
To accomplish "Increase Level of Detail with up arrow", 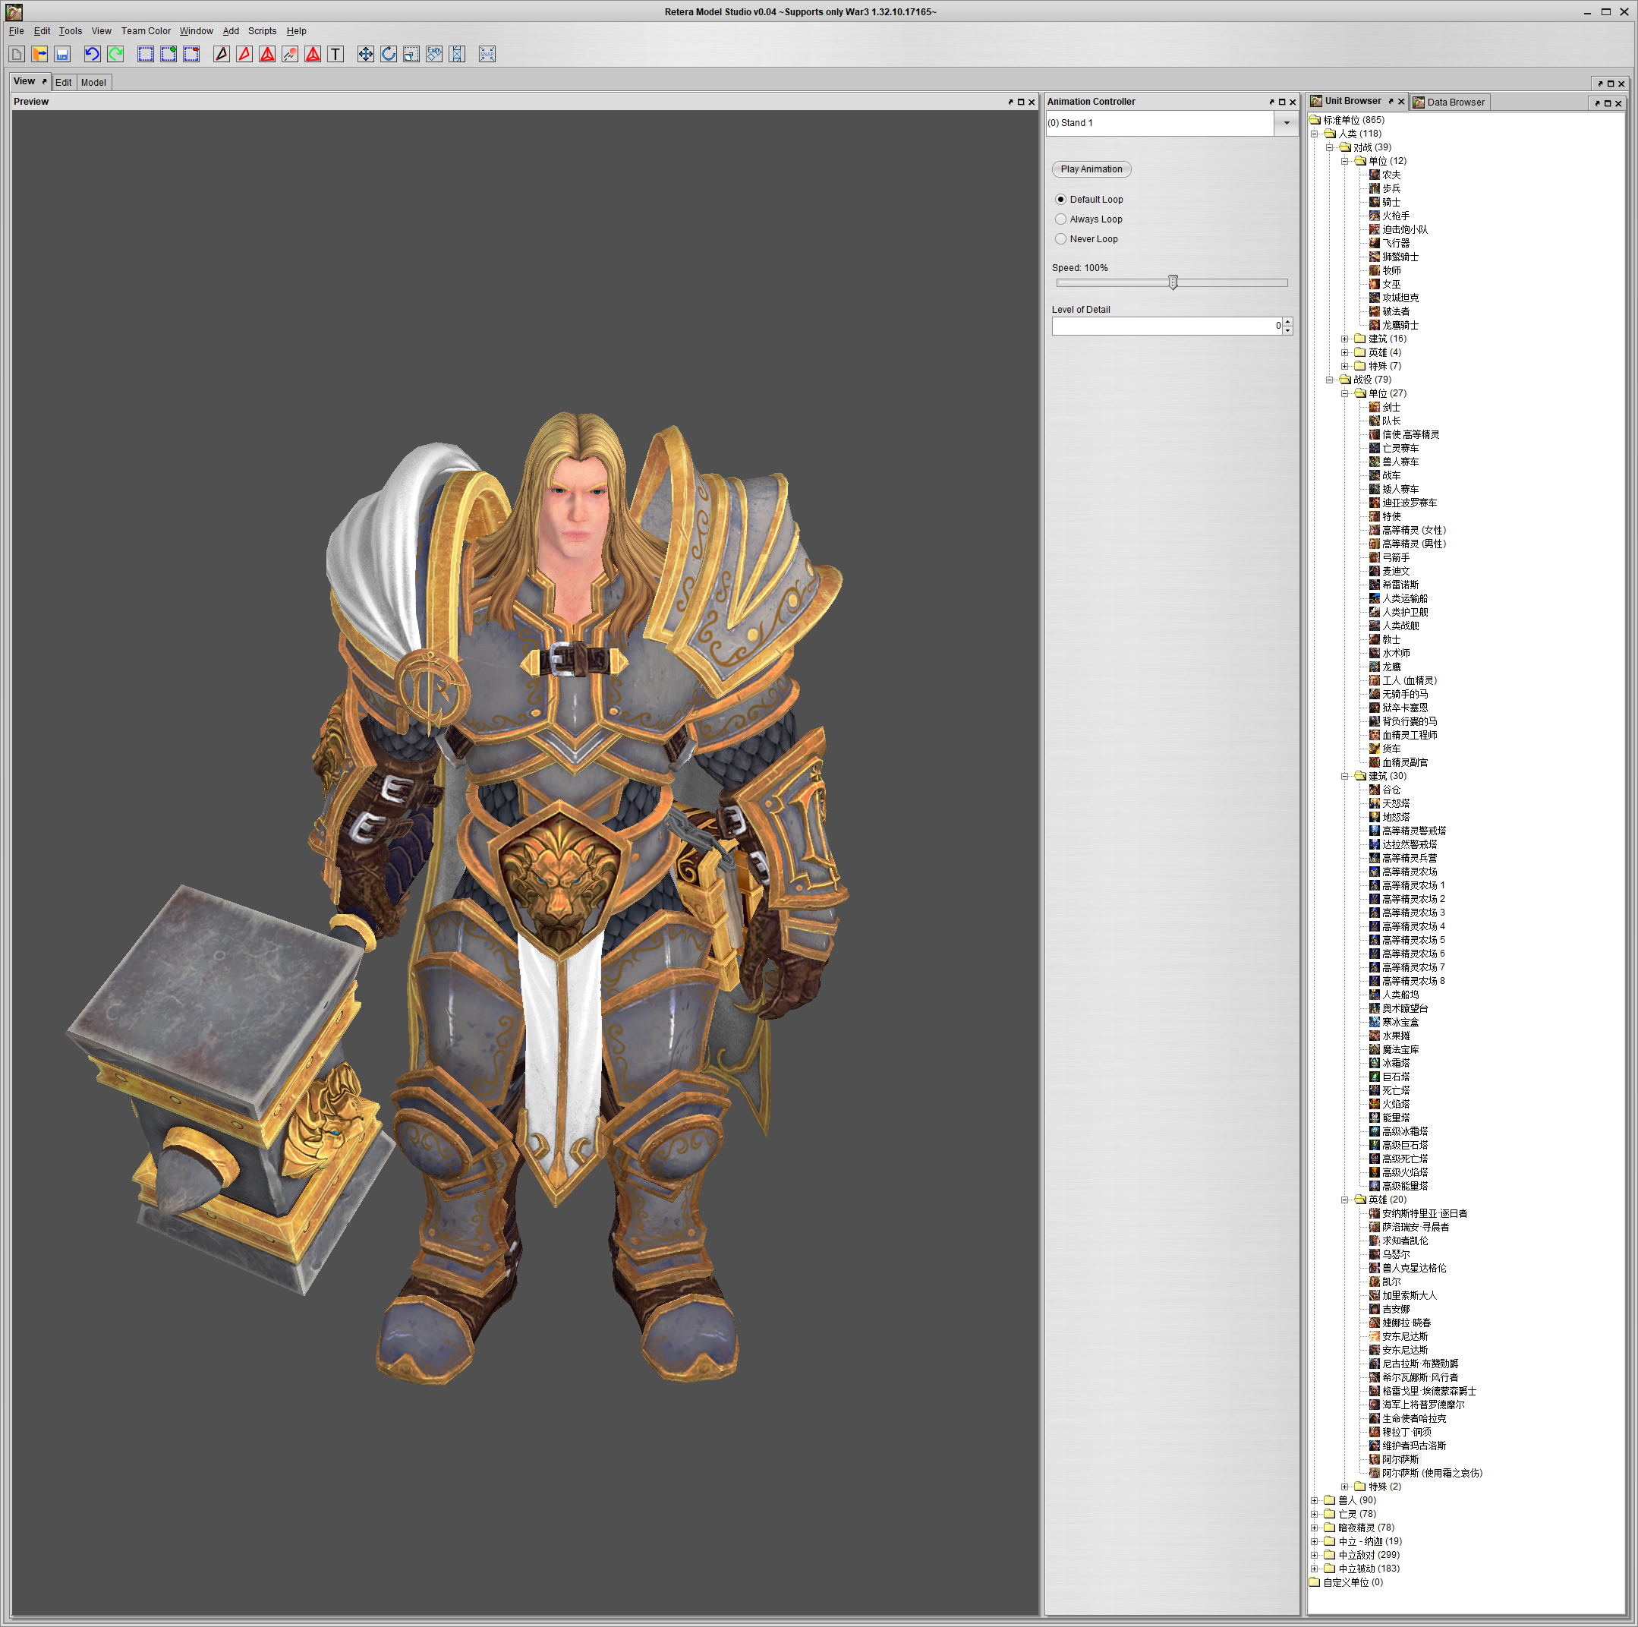I will [1287, 321].
